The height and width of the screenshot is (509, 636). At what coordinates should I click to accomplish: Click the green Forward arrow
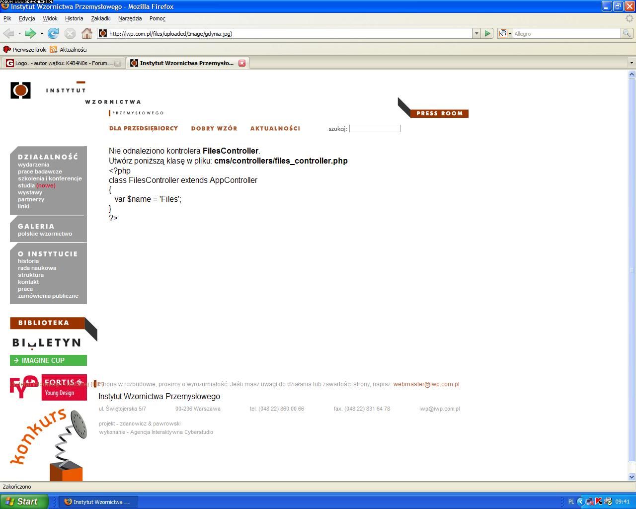[30, 33]
